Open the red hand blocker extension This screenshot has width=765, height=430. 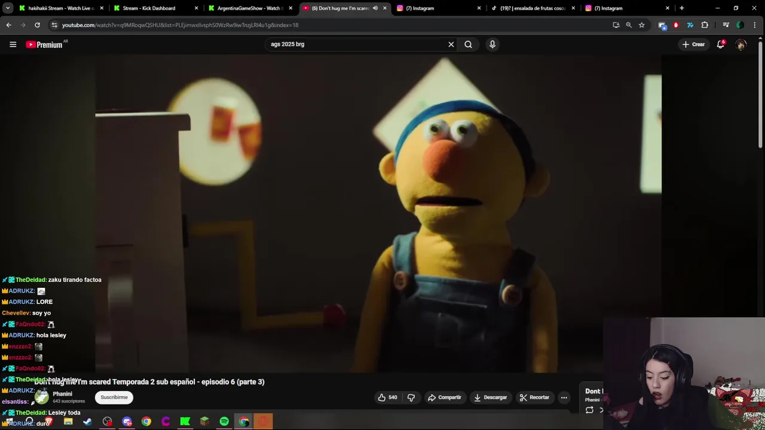click(x=676, y=25)
